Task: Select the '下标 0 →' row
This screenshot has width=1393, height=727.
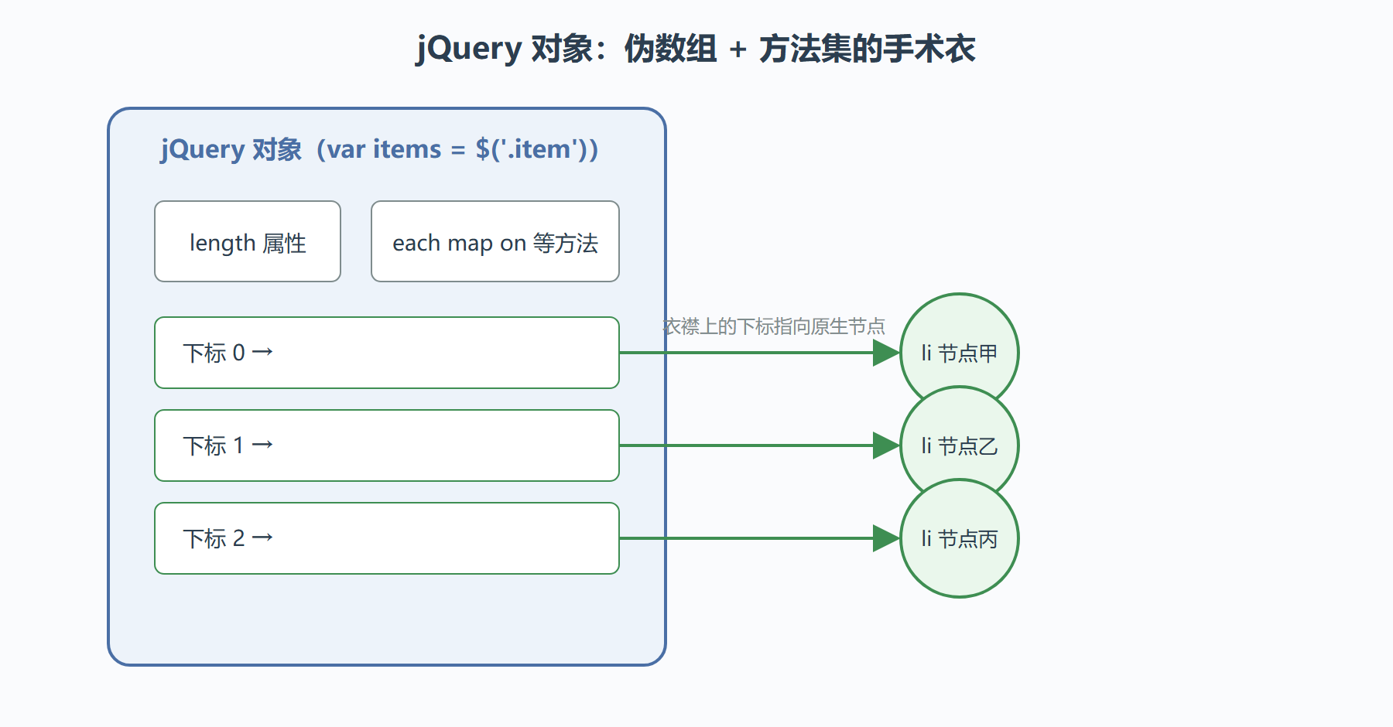Action: click(387, 353)
